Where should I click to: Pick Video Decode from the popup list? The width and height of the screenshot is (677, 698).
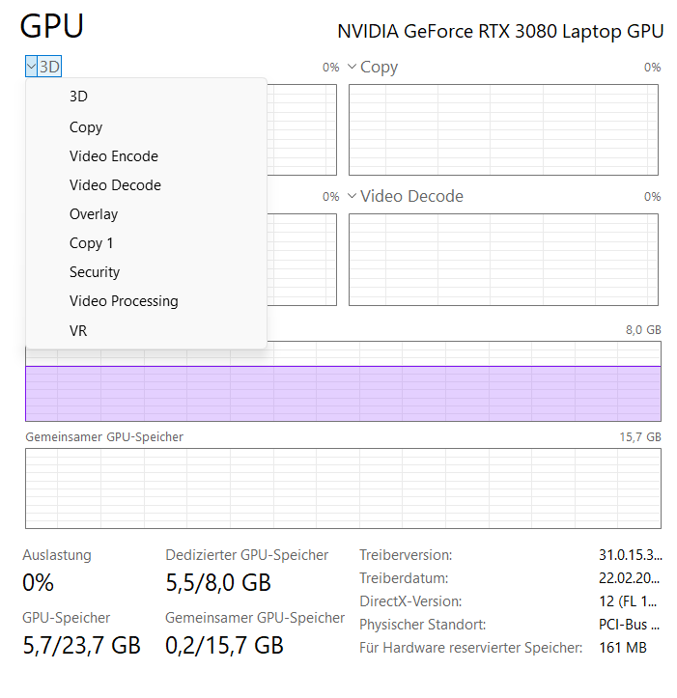[115, 185]
